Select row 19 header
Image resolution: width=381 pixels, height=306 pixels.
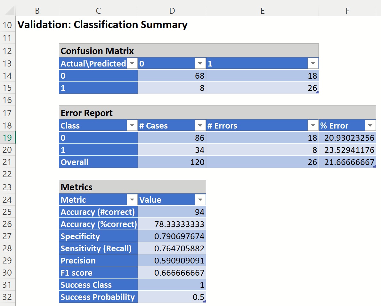[7, 138]
